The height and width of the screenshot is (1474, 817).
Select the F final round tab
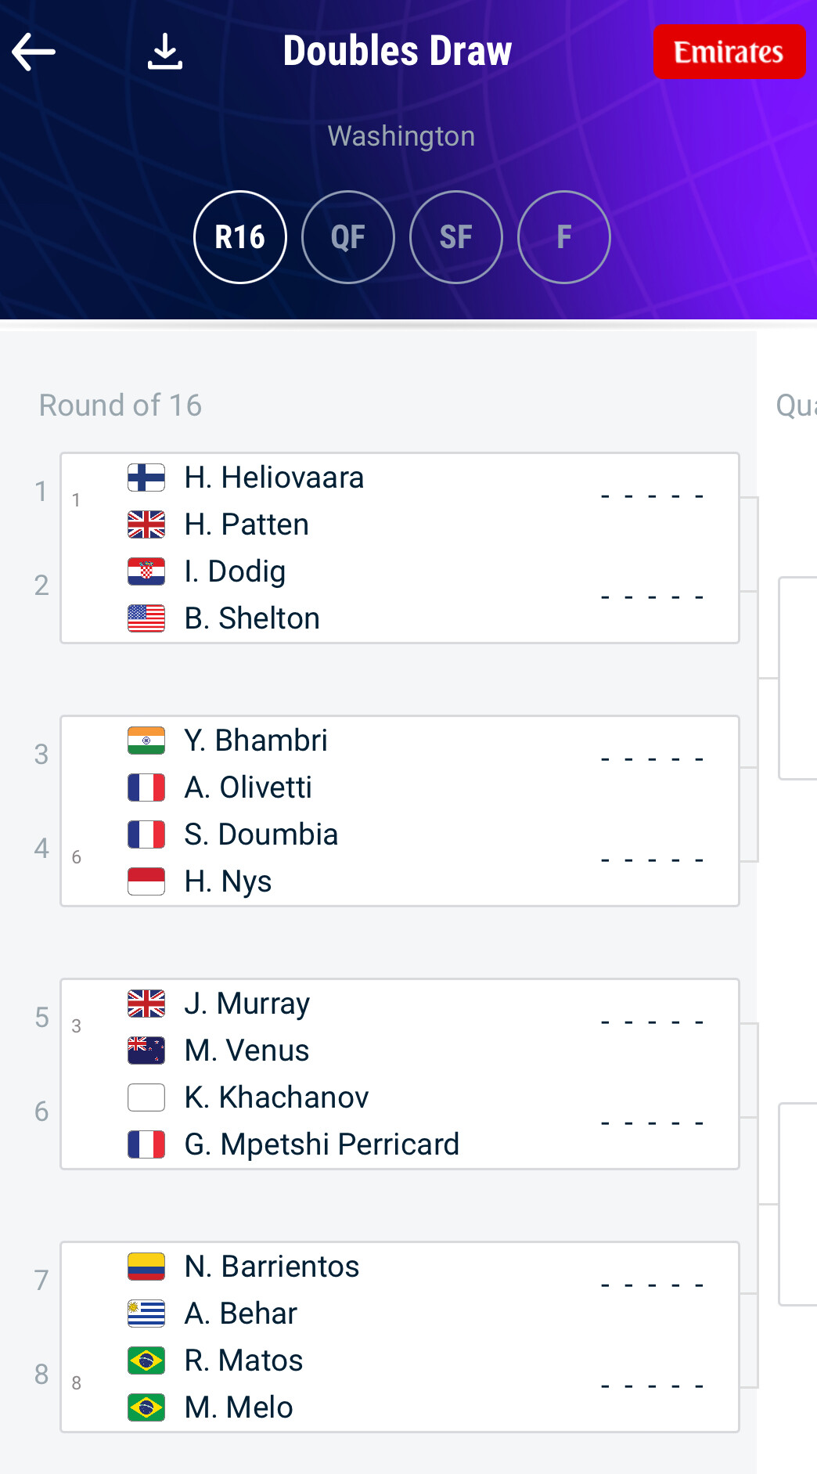[x=564, y=237]
